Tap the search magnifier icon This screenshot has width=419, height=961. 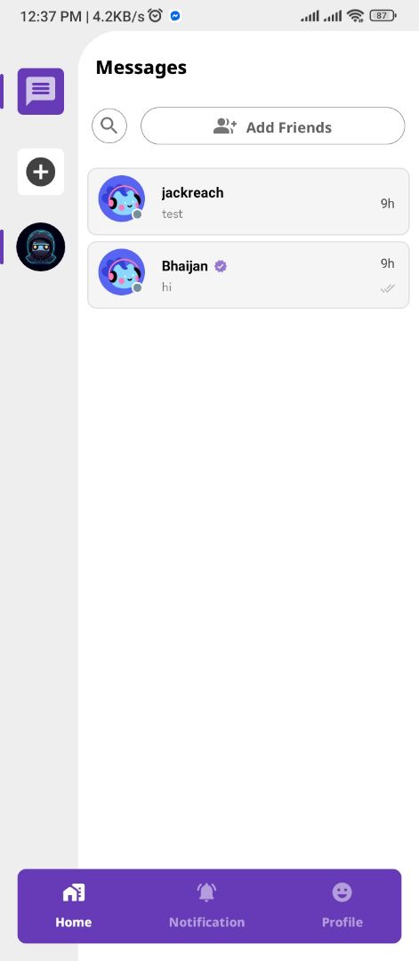coord(109,125)
